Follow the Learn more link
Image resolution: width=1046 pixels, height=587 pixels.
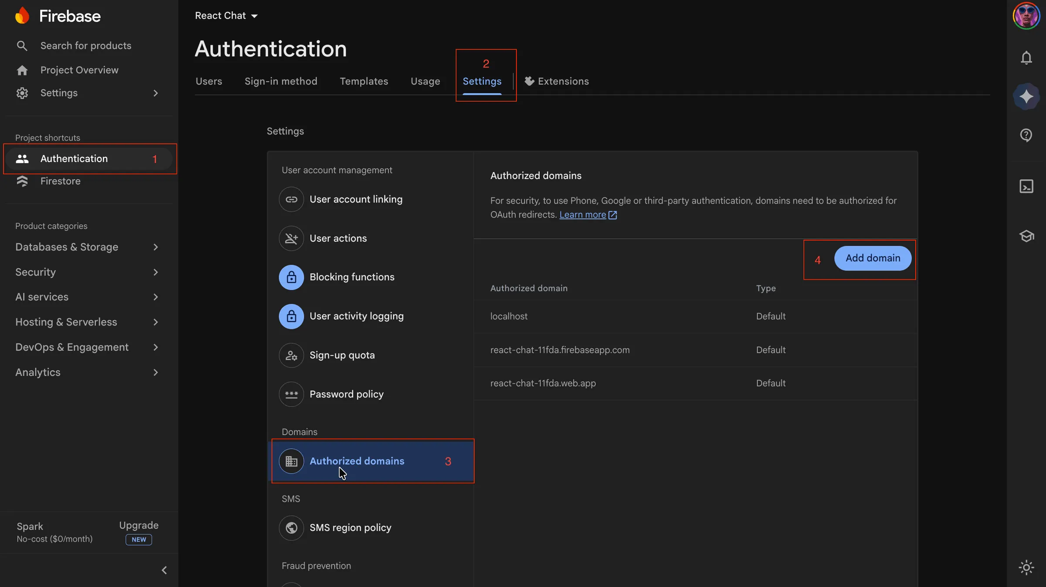583,215
